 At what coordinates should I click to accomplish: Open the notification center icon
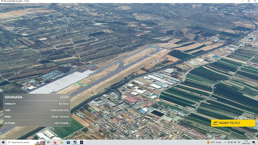(x=254, y=142)
